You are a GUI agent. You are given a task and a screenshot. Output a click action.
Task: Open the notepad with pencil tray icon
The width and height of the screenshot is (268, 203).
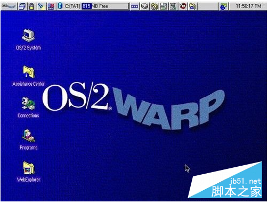(164, 6)
